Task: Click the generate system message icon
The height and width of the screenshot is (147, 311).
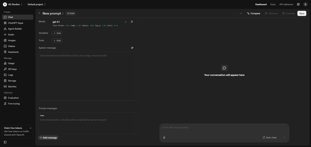Action: pyautogui.click(x=132, y=48)
